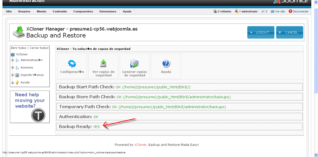
Task: Click 'Backup and Restore' heading
Action: point(56,35)
